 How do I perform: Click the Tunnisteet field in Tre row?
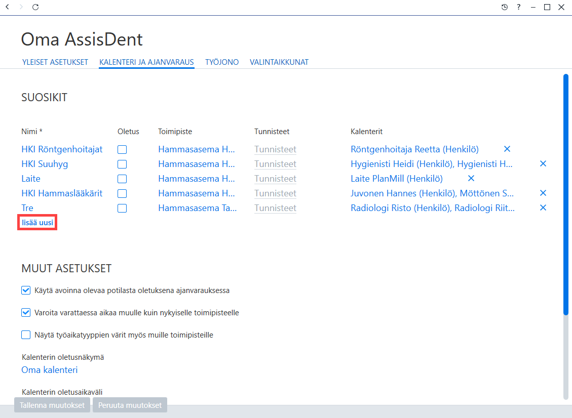[276, 207]
